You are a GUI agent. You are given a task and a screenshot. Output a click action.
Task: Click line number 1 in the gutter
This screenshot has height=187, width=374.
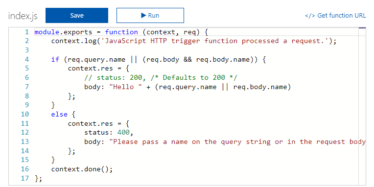coord(26,32)
